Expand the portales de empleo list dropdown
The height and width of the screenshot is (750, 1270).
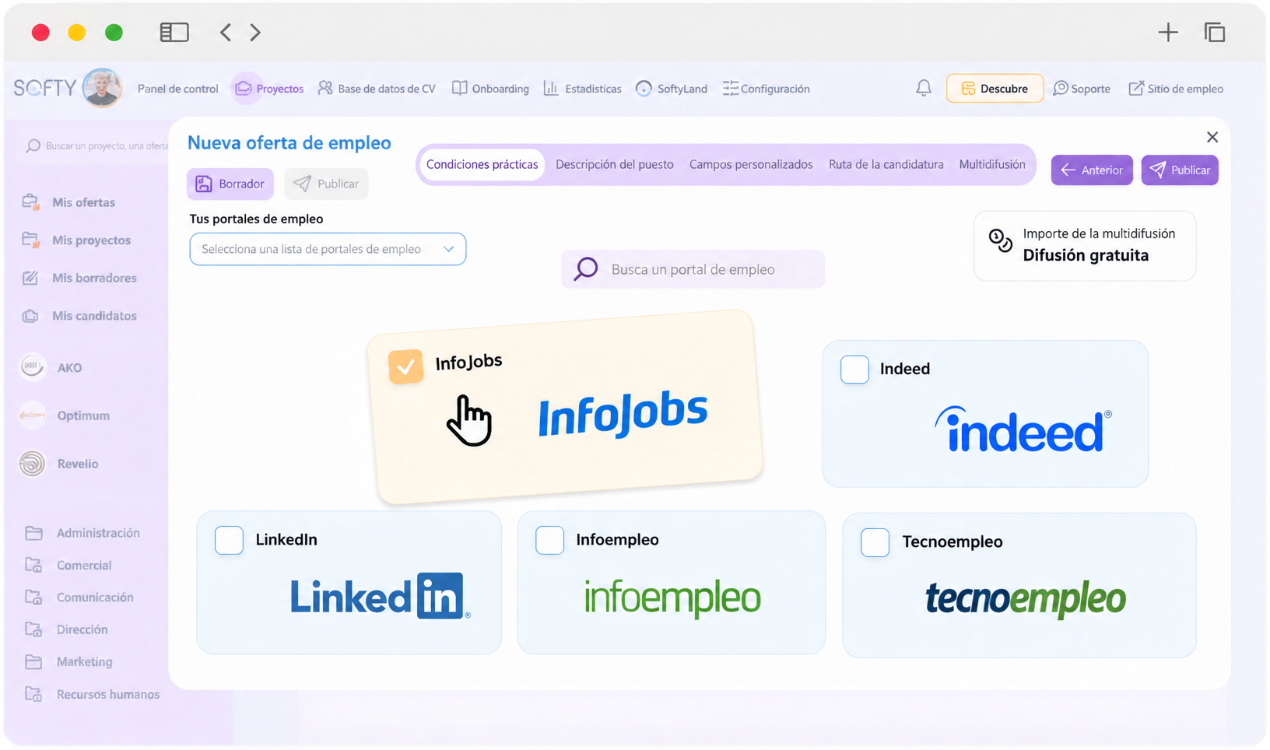point(328,249)
